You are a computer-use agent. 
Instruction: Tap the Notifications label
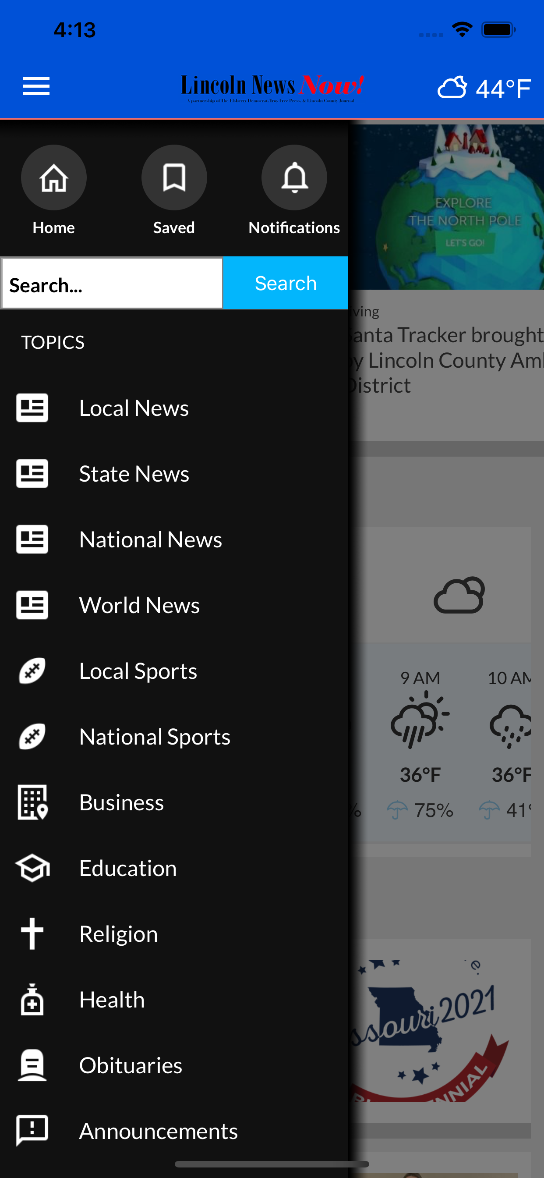click(x=294, y=228)
